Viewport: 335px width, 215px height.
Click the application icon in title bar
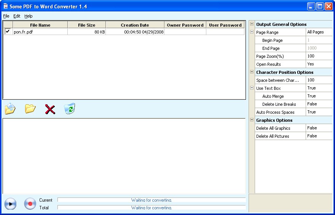click(x=6, y=6)
